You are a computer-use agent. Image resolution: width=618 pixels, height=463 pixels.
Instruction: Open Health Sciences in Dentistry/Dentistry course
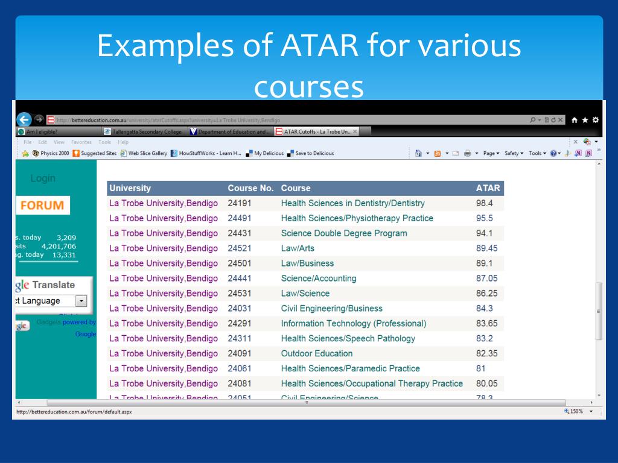[x=352, y=203]
